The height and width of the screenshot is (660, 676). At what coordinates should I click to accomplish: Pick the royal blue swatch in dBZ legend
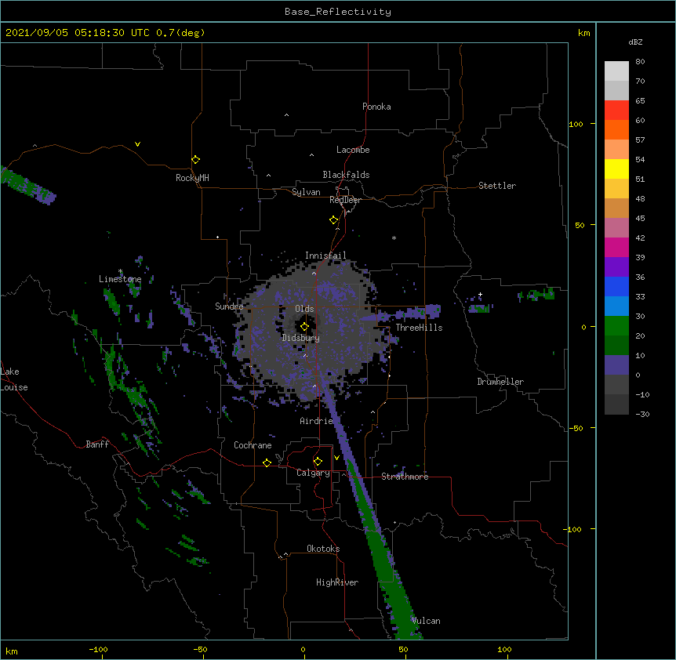point(616,286)
